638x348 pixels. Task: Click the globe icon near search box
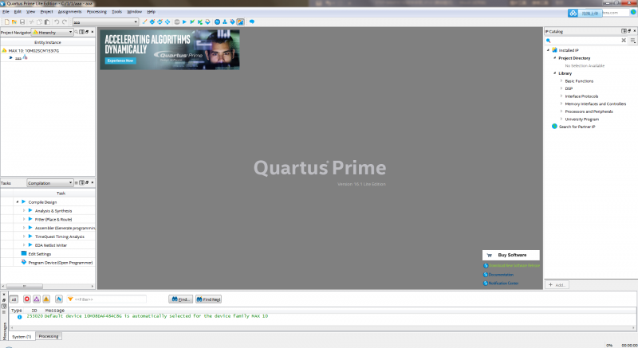point(633,13)
